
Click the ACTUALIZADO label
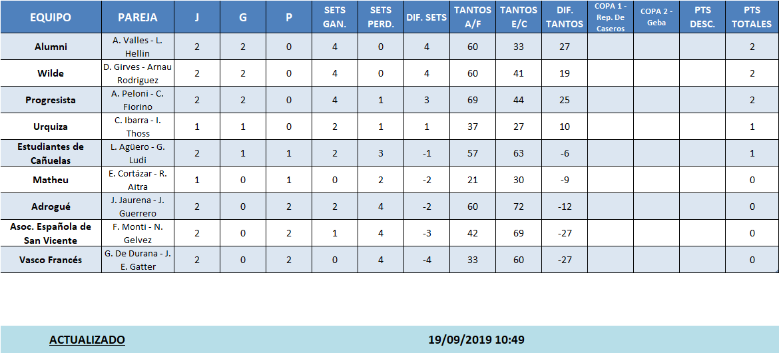coord(87,340)
